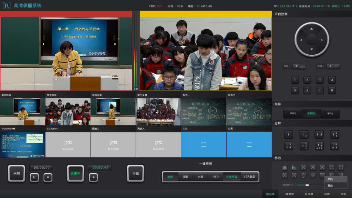Toggle the 台标 logo overlay
The image size is (352, 198).
[170, 177]
